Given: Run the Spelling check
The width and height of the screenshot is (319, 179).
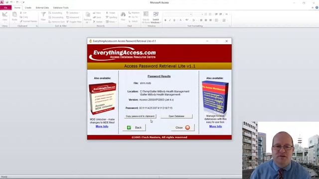Looking at the screenshot, I should [x=111, y=17].
